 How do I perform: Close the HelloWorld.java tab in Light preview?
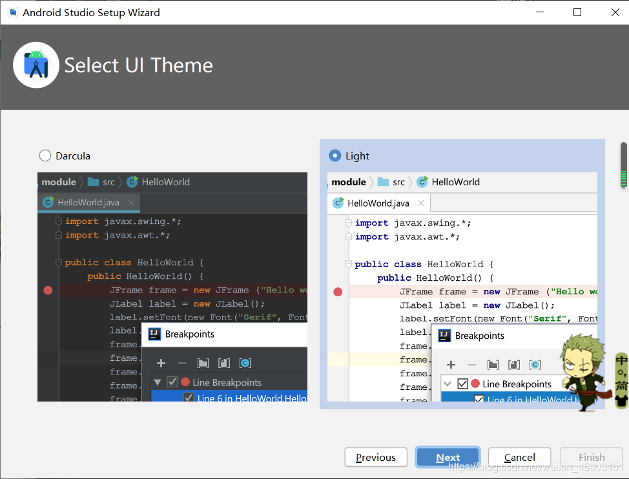tap(421, 203)
